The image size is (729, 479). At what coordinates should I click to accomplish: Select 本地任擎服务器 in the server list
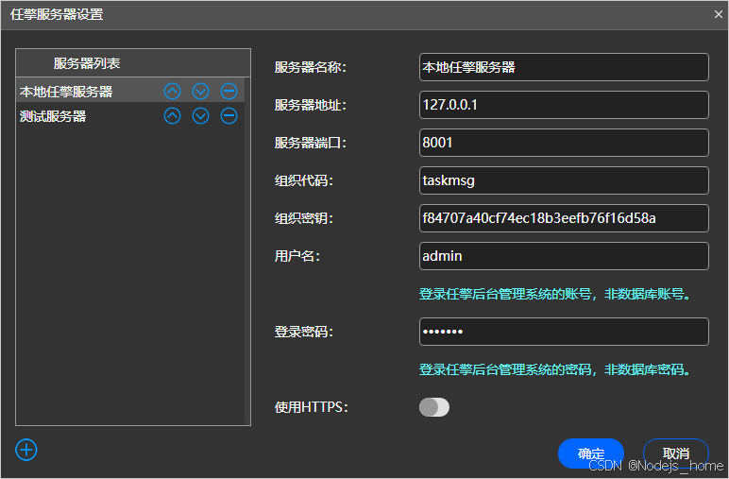click(66, 92)
